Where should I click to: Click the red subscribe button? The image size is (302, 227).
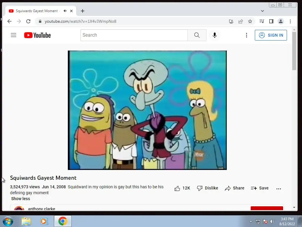point(267,208)
